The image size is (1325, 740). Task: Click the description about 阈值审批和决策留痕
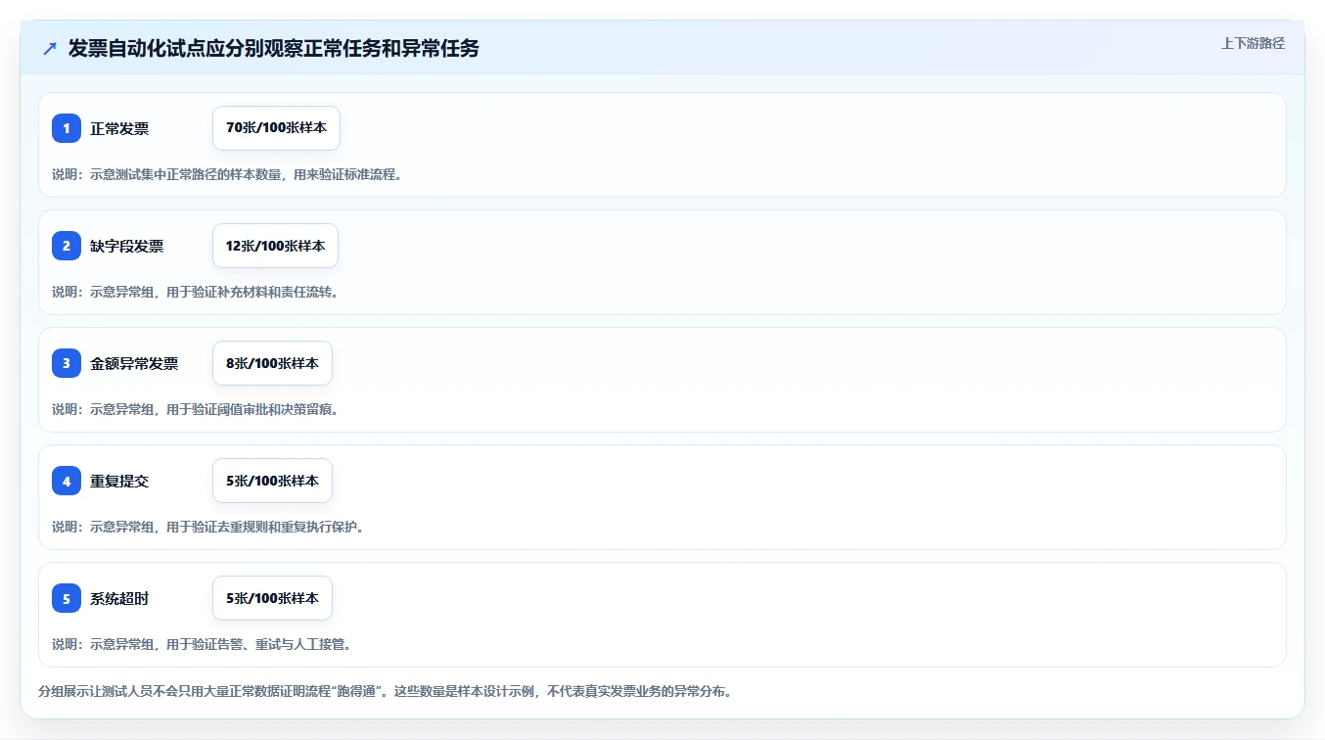(195, 409)
